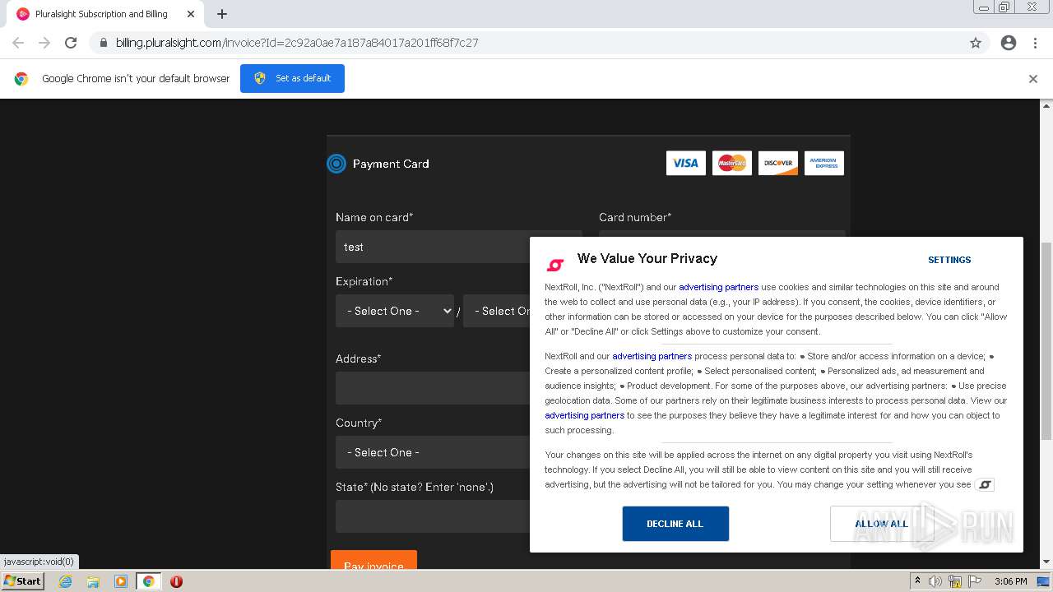
Task: Launch Internet Explorer from taskbar
Action: pyautogui.click(x=65, y=581)
